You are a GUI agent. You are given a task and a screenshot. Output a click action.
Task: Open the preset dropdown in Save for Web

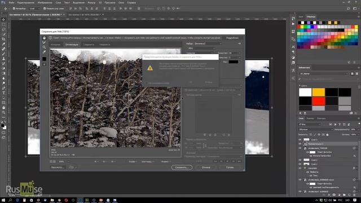coord(208,43)
